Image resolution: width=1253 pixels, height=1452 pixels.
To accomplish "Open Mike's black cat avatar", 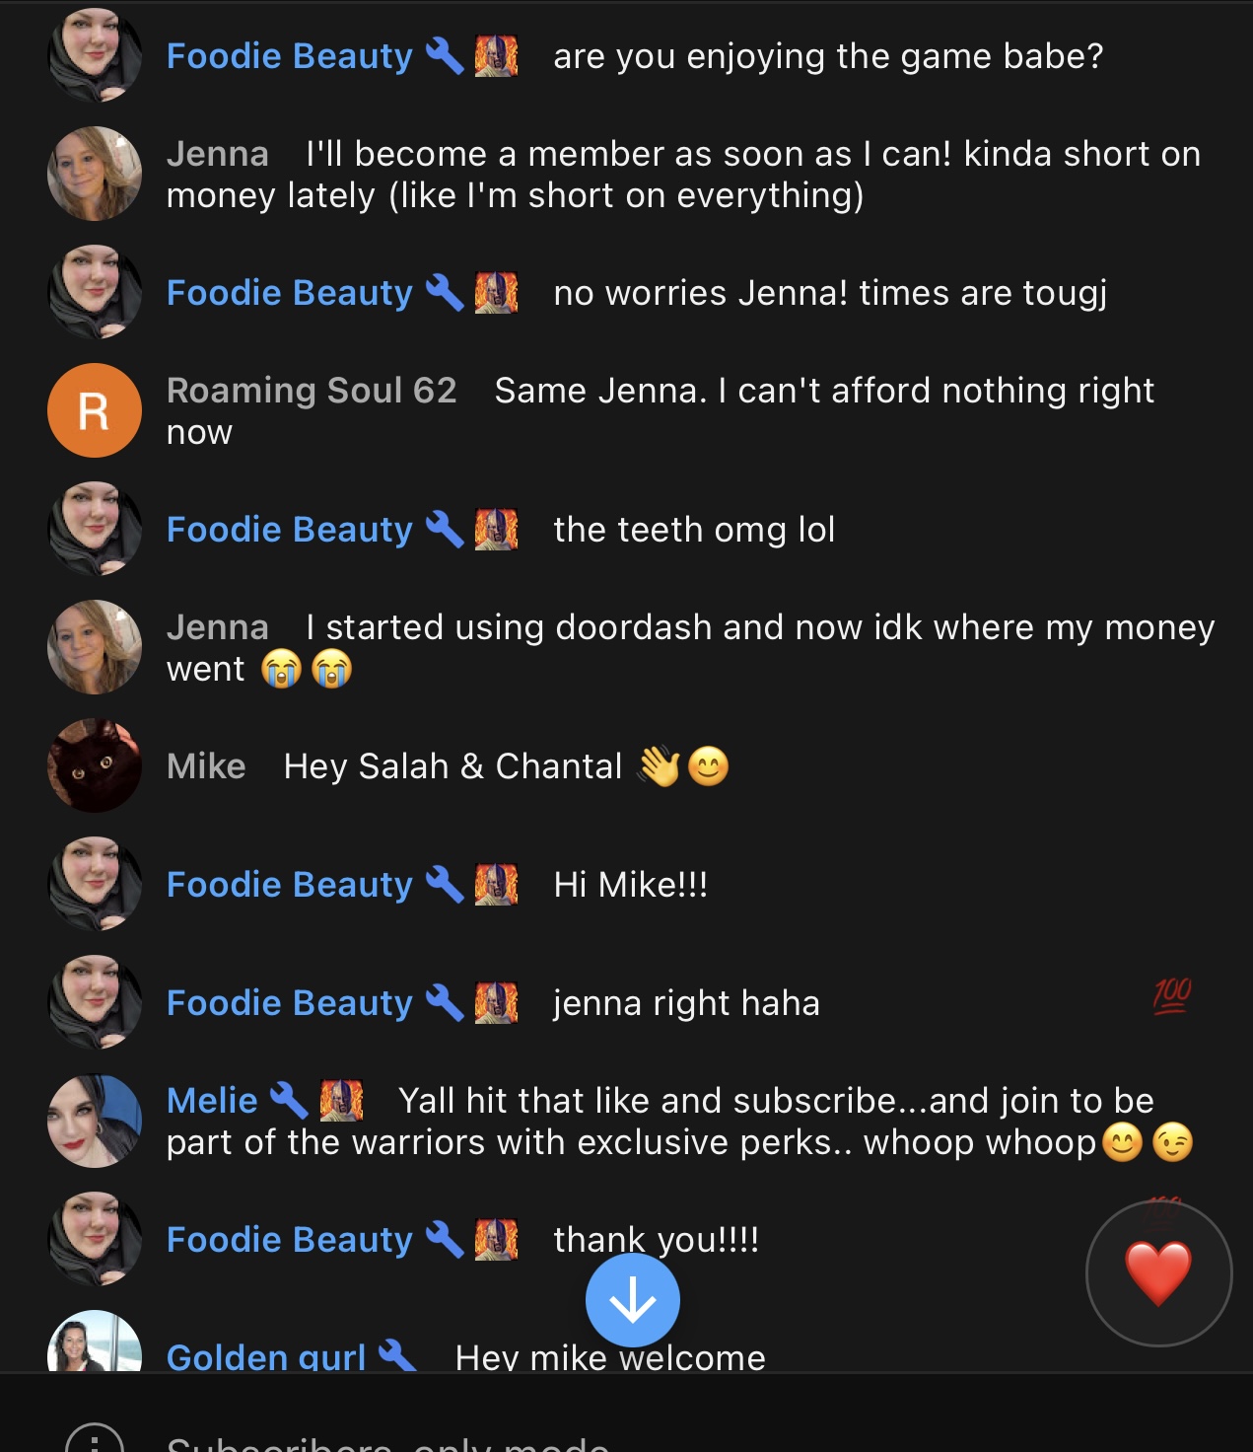I will point(95,765).
